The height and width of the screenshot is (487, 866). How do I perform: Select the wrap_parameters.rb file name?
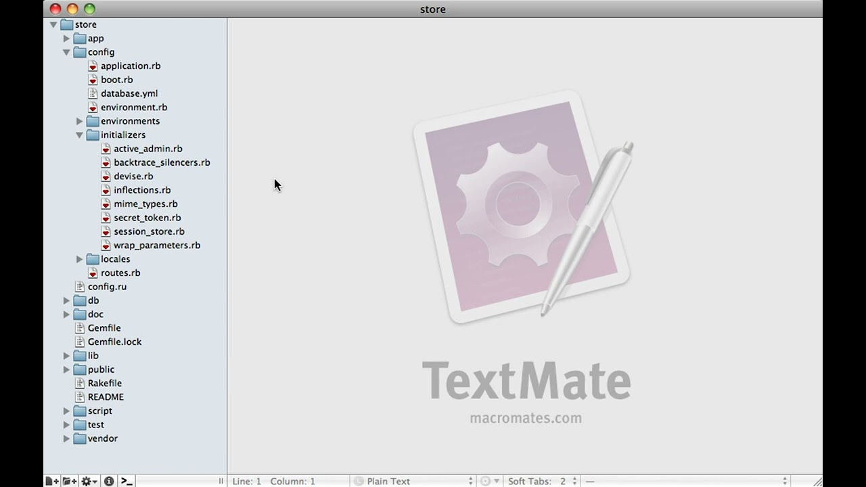pos(157,246)
